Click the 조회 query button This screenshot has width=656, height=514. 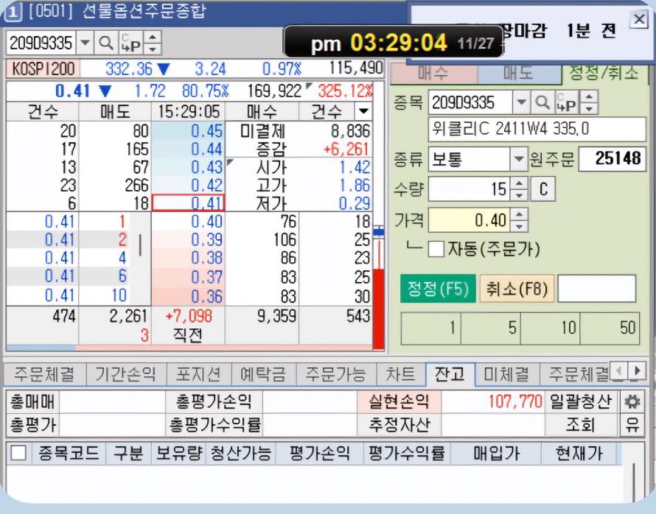580,425
